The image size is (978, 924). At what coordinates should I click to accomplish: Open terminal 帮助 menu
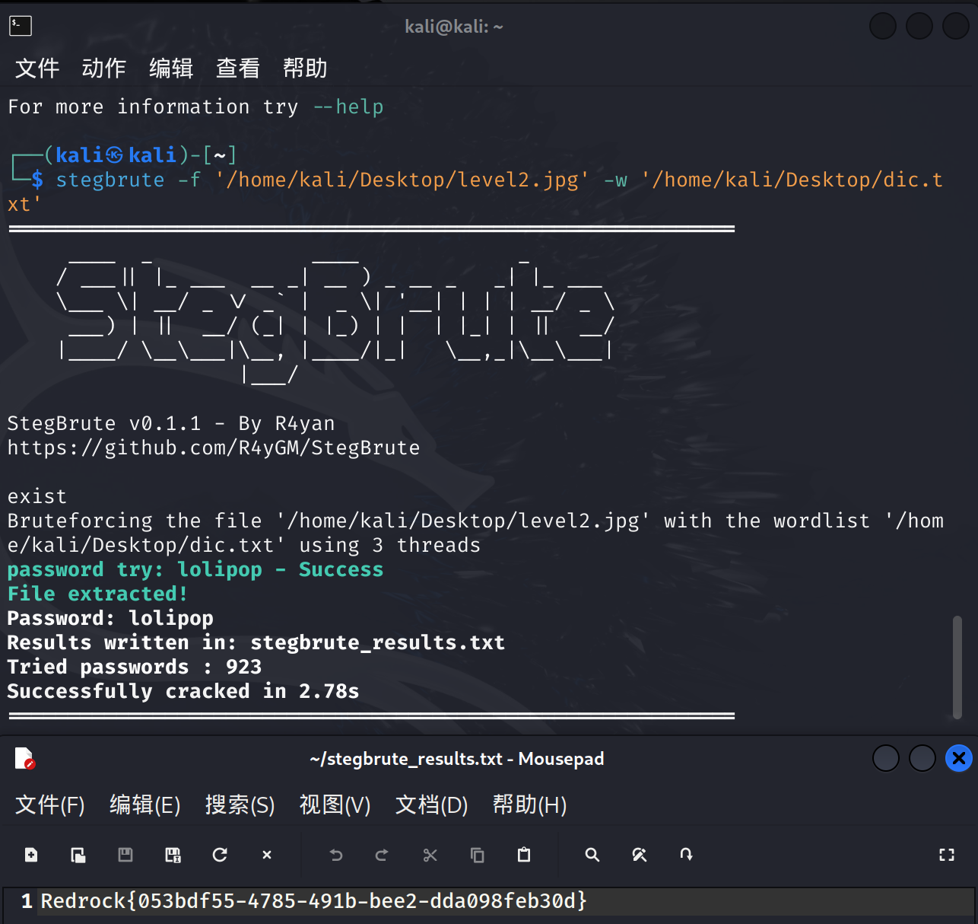coord(305,68)
